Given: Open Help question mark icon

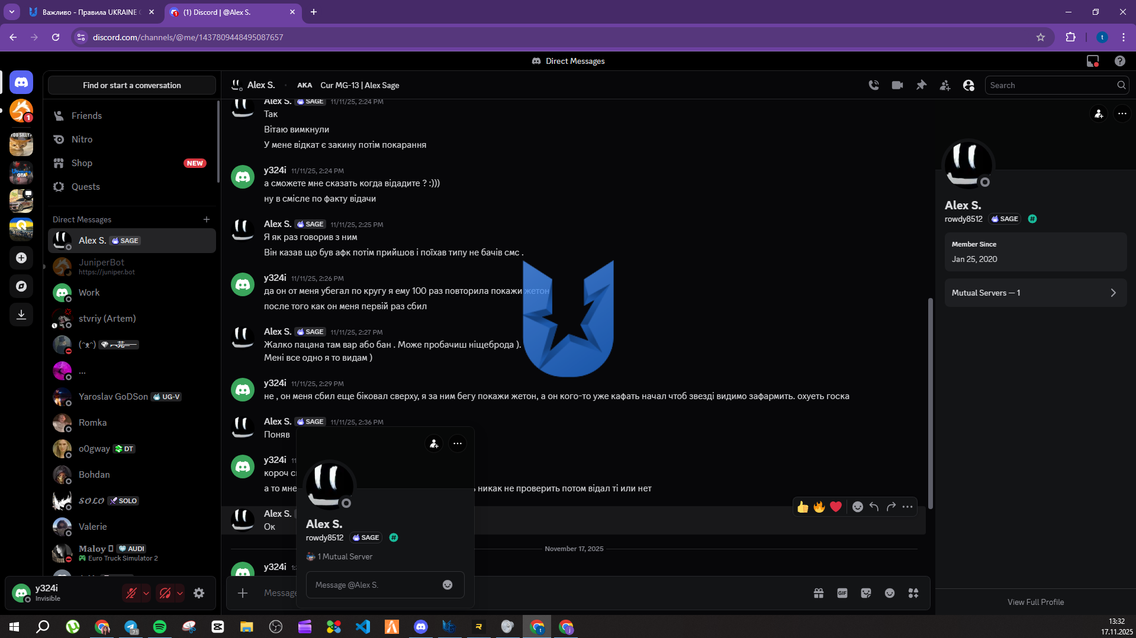Looking at the screenshot, I should 1119,61.
